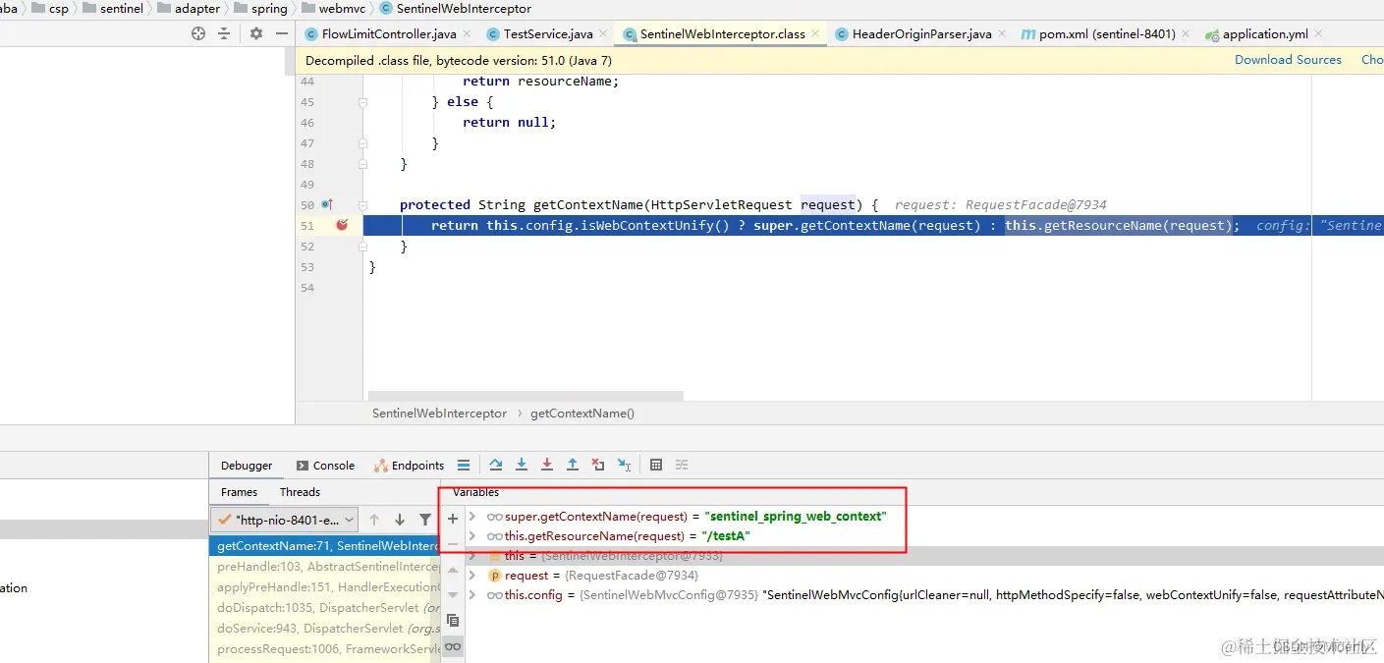Click Show Execution Point icon in debugger toolbar
Image resolution: width=1384 pixels, height=663 pixels.
click(464, 466)
